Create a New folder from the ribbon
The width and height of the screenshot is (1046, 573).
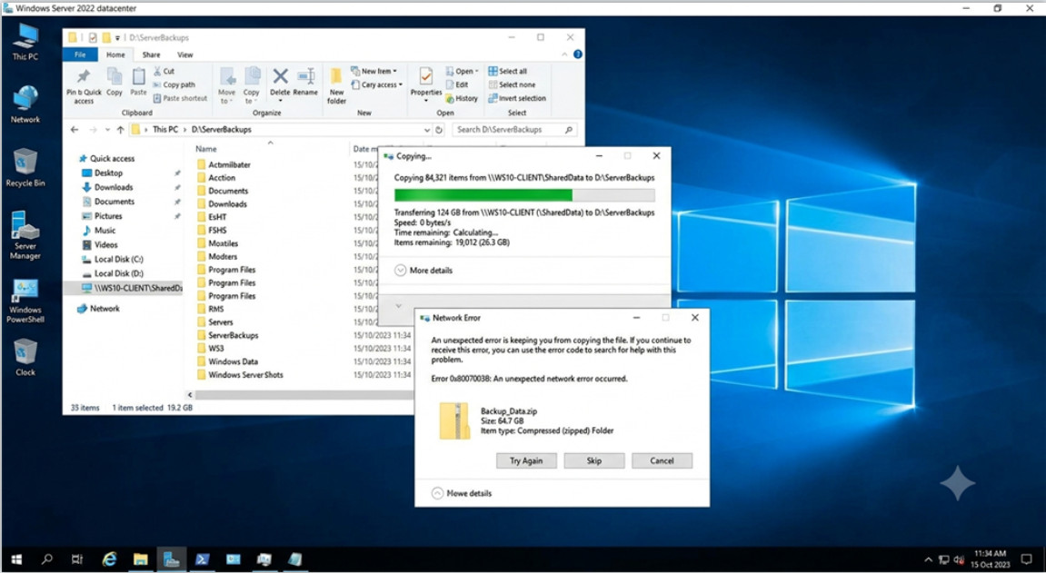pos(337,86)
